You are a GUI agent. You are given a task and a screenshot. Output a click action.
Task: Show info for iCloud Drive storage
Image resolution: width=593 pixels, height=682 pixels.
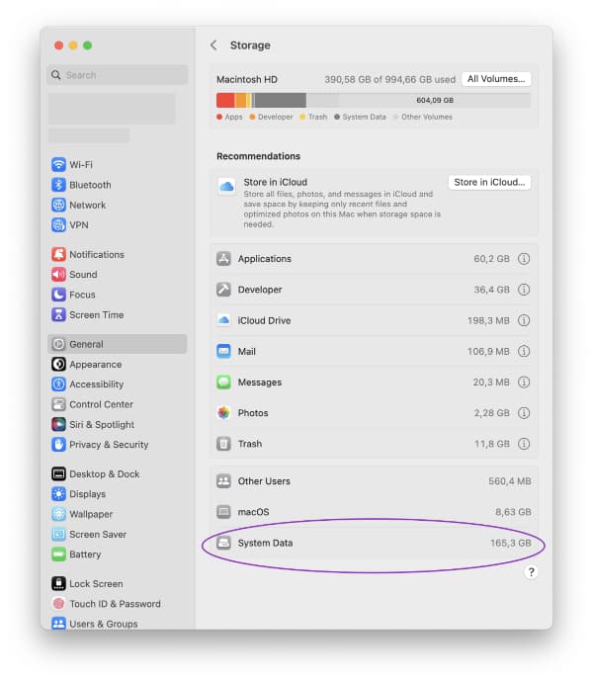[524, 320]
